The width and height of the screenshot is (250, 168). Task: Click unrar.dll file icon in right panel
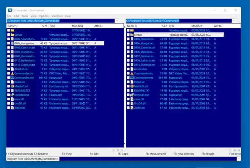(x=132, y=99)
